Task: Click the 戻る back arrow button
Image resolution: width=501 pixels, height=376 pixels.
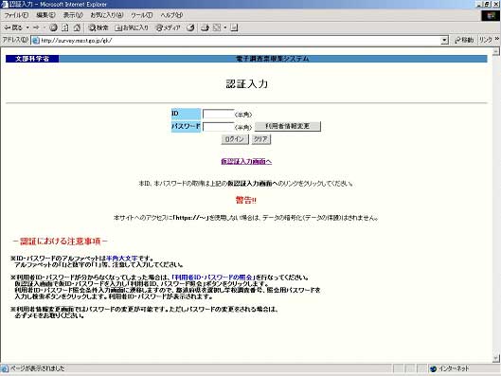Action: (x=13, y=27)
